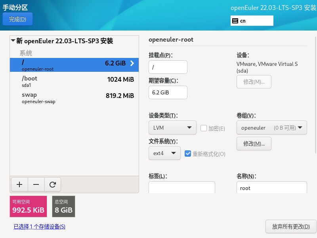This screenshot has width=317, height=238.
Task: Click the remove mount point minus icon
Action: 36,184
